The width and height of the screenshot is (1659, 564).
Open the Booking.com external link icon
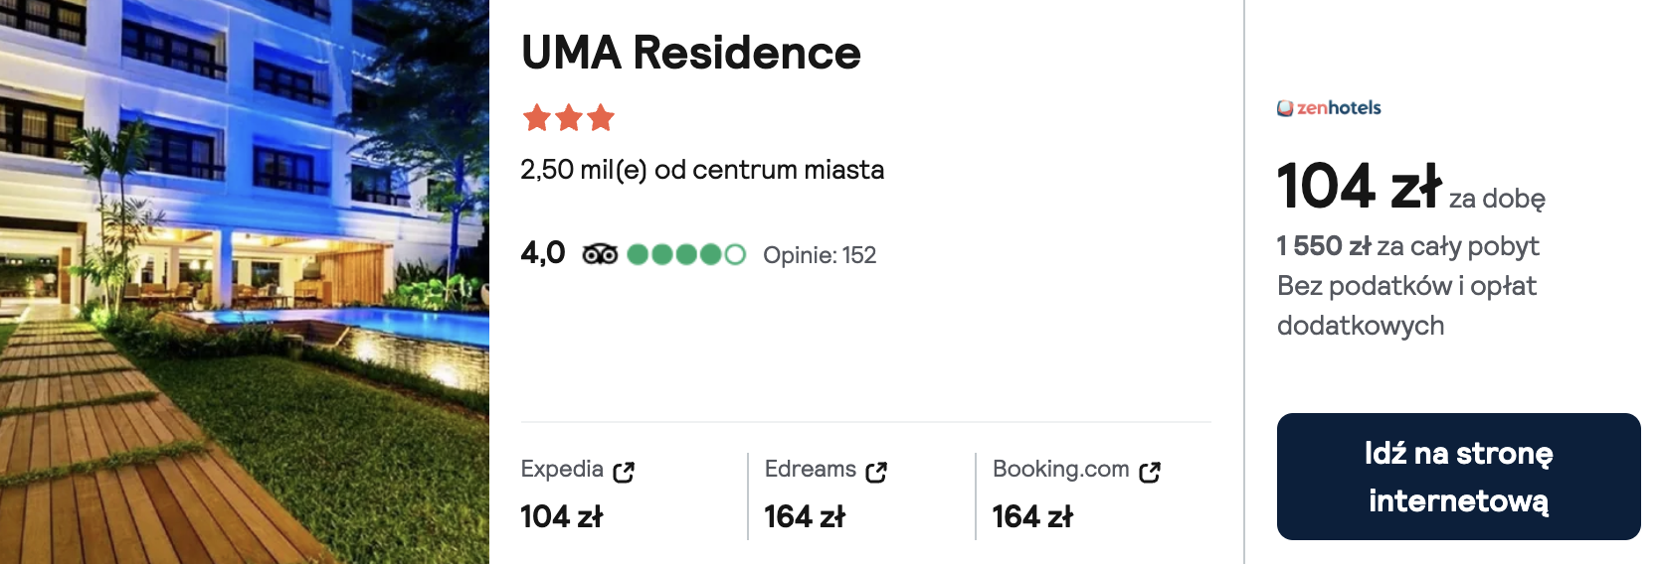click(1150, 472)
